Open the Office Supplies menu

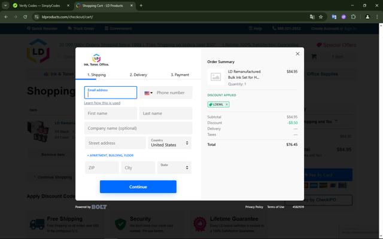click(x=323, y=74)
